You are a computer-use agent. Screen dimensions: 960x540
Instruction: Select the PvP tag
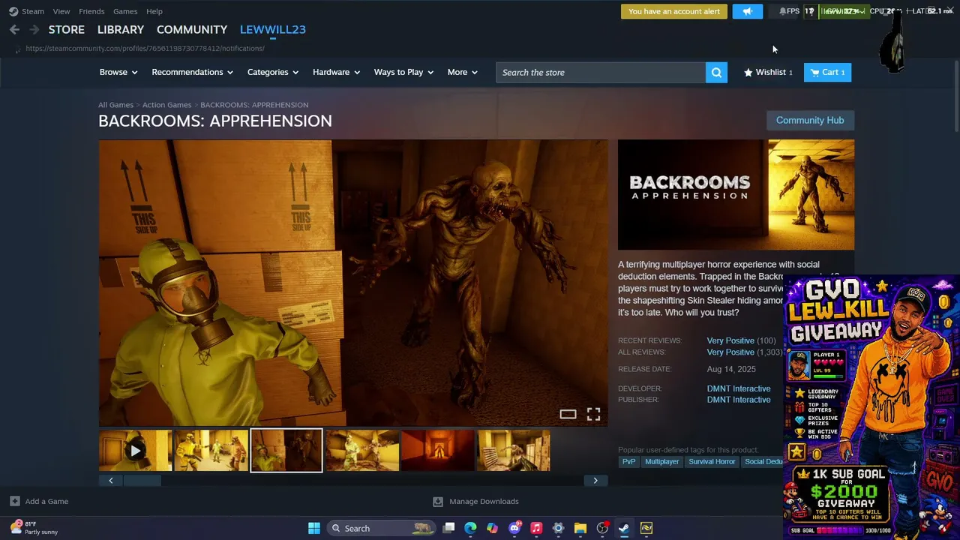628,462
